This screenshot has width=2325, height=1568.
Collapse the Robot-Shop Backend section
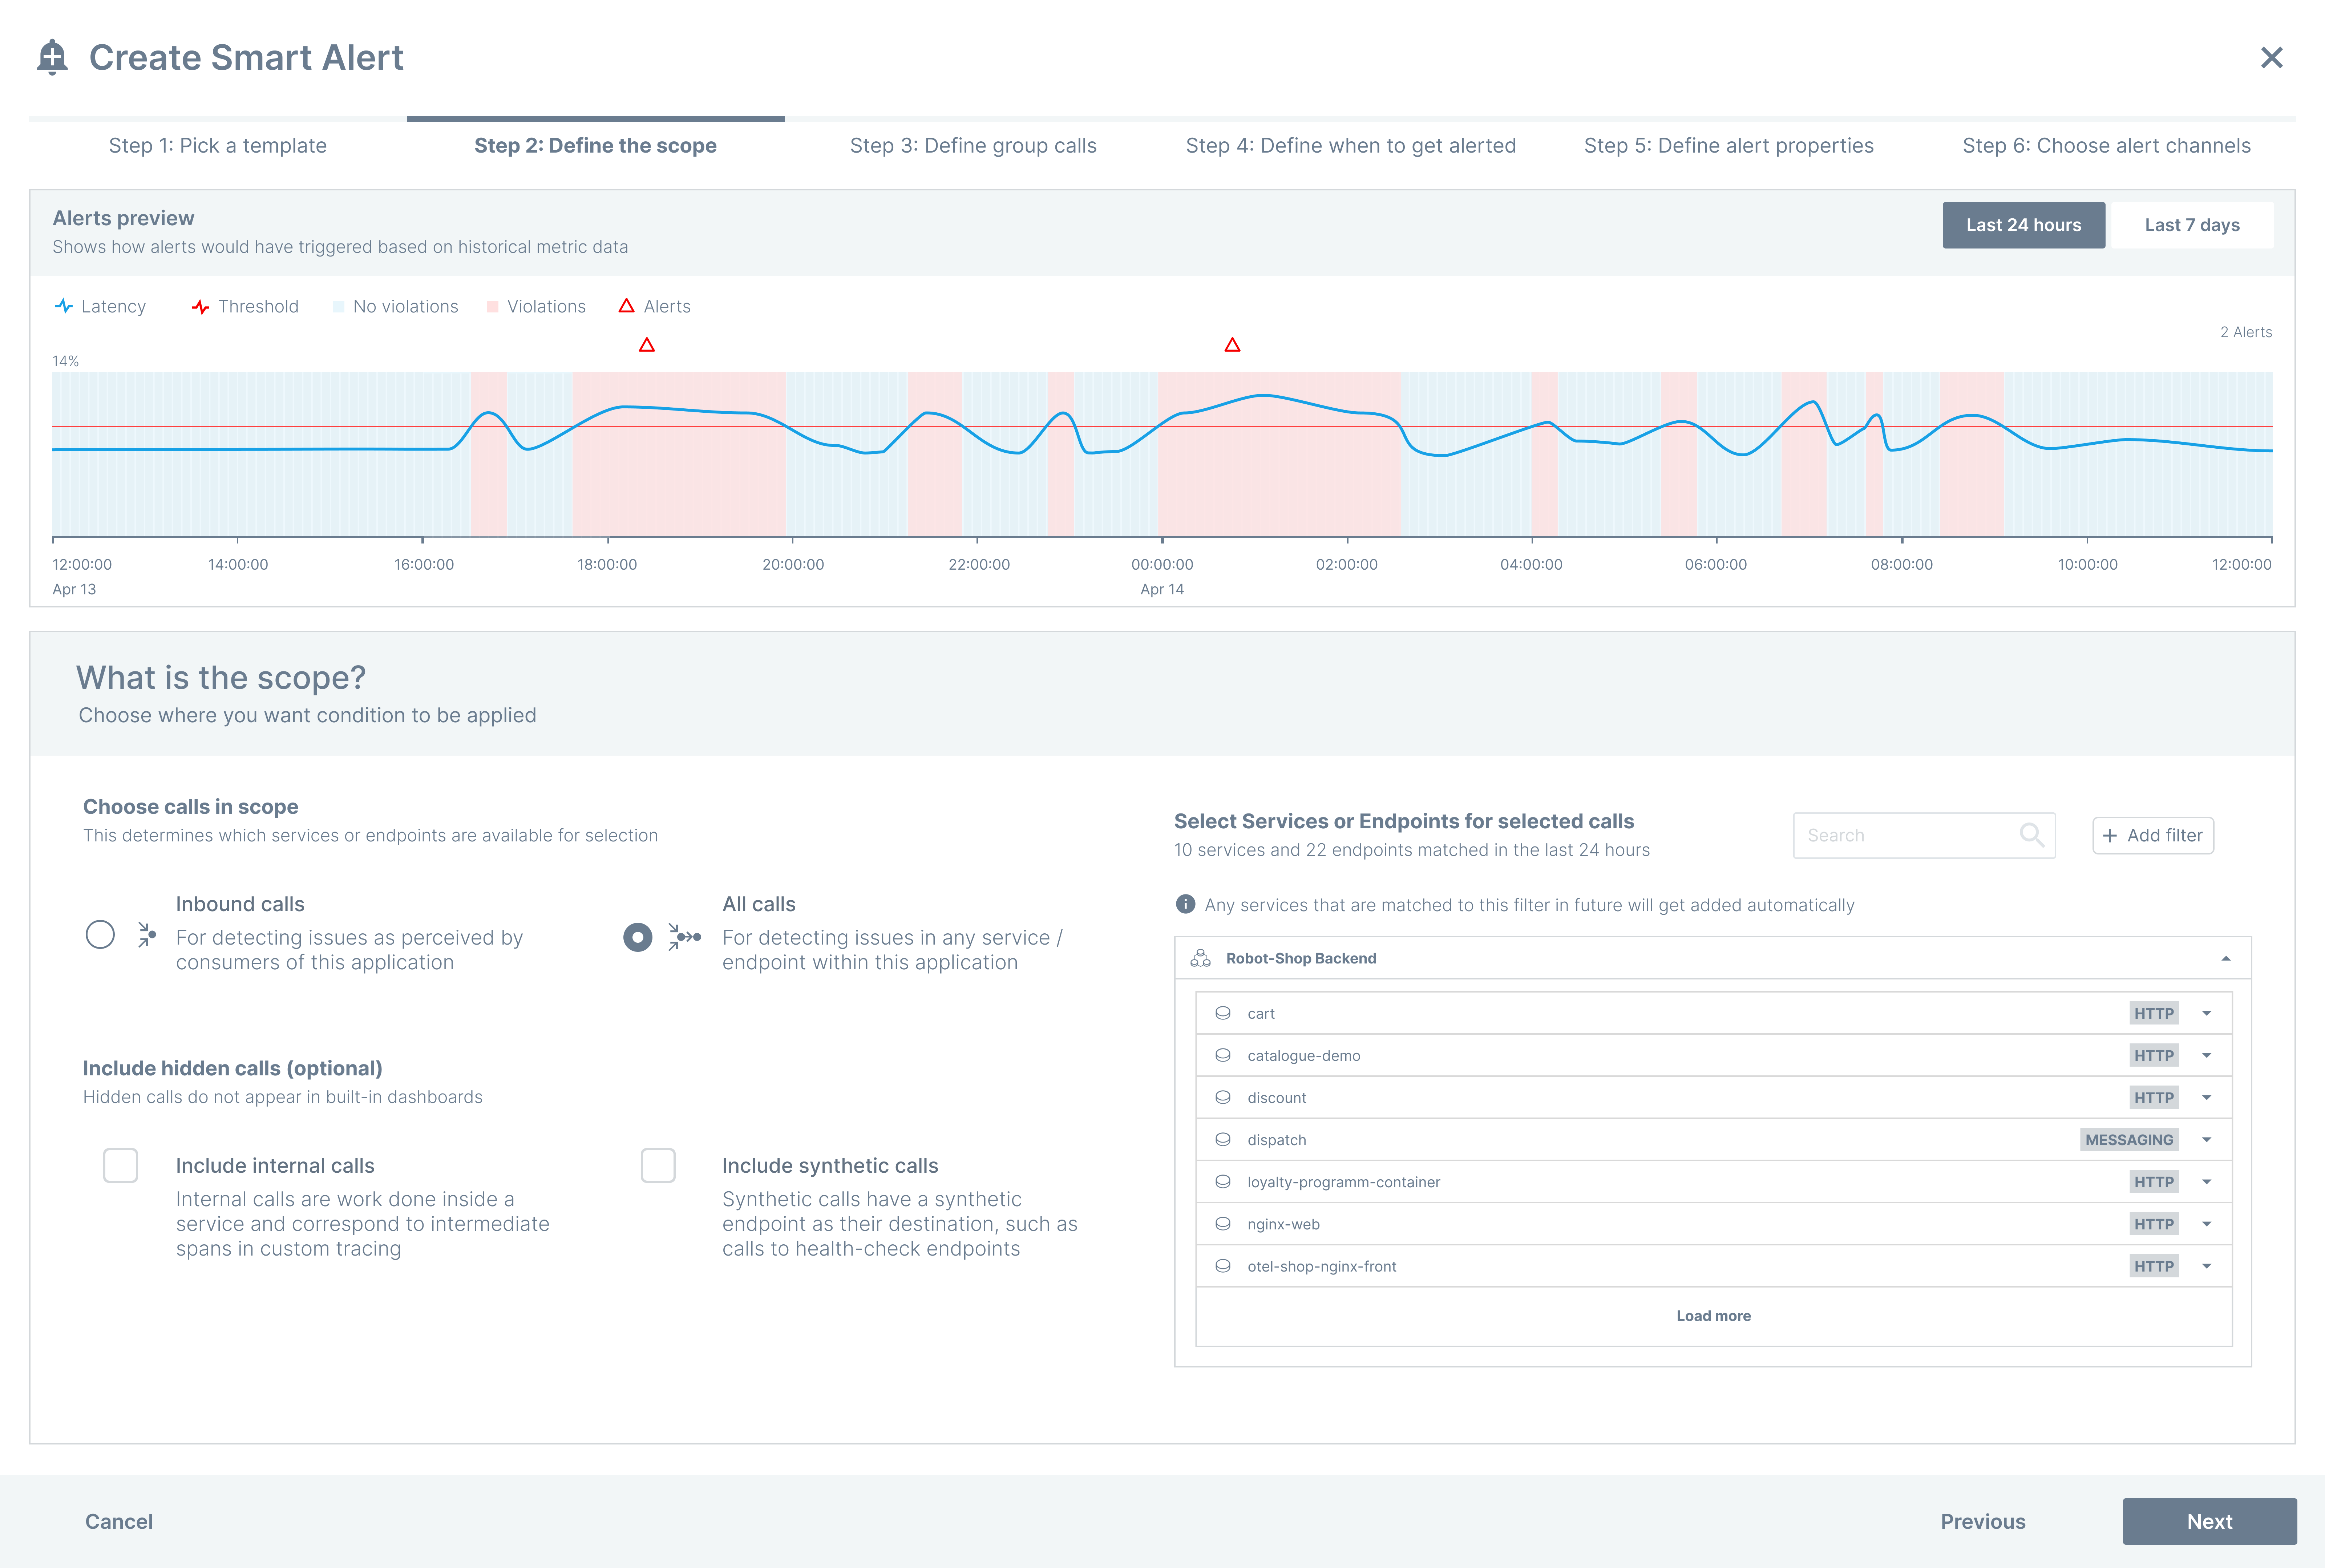[2226, 958]
